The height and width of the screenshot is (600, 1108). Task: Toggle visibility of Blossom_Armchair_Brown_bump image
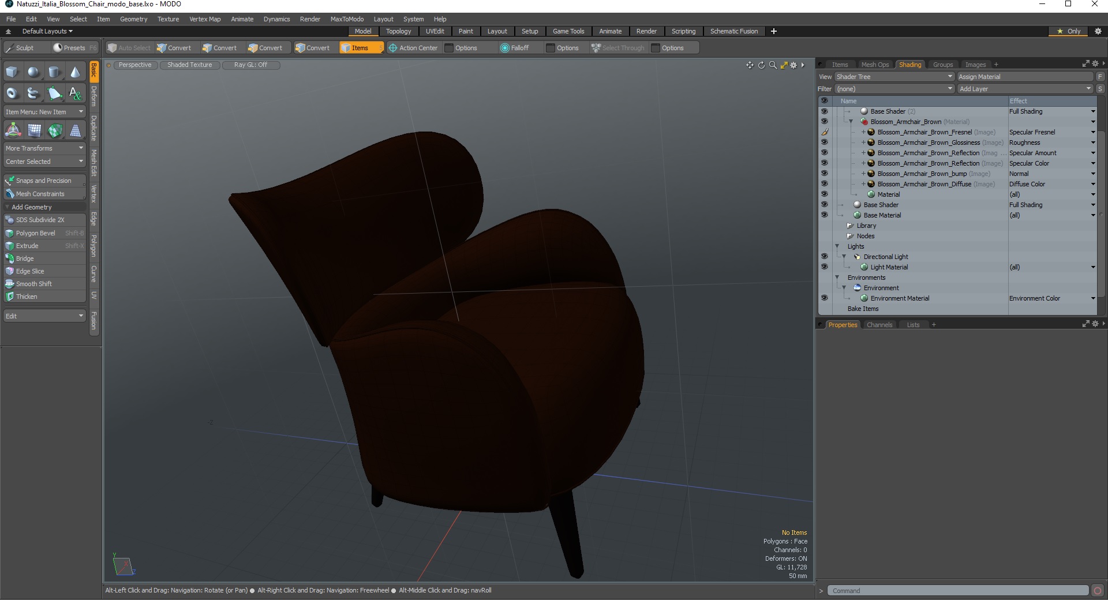824,174
